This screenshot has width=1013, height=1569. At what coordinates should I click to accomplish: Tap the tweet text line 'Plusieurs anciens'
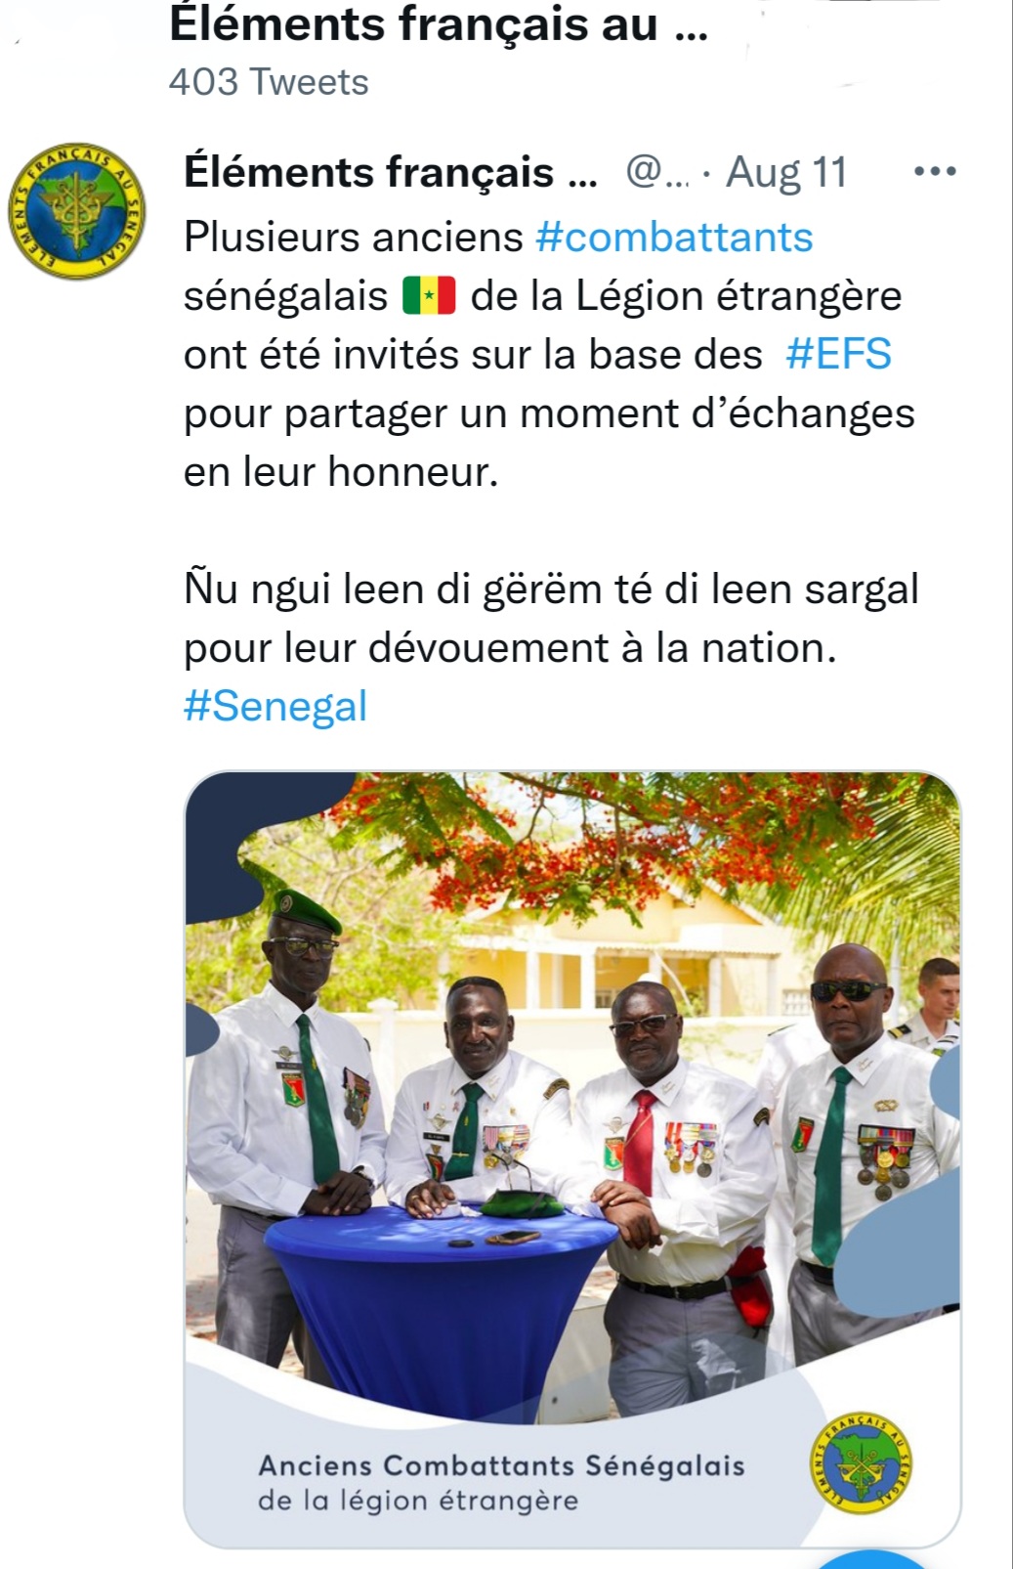click(x=354, y=238)
